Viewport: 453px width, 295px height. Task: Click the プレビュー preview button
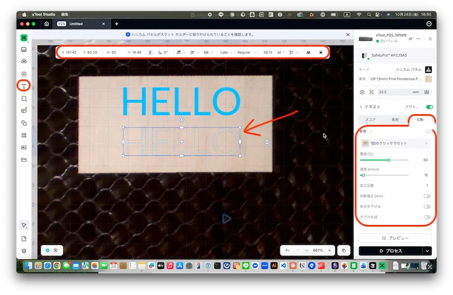[x=395, y=238]
